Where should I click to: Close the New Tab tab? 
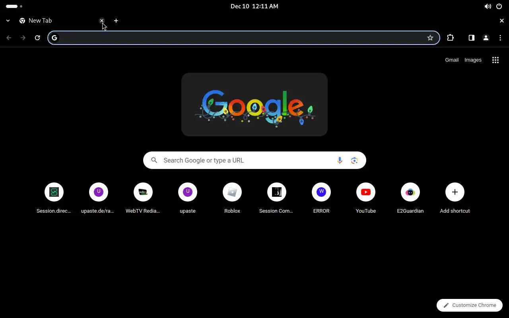pyautogui.click(x=102, y=21)
